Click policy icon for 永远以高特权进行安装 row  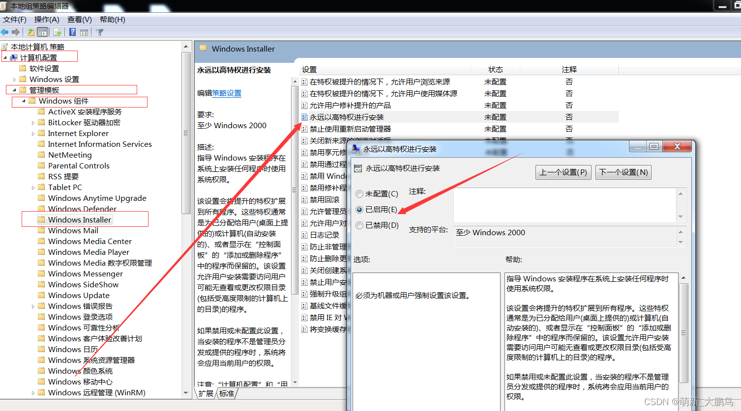305,117
